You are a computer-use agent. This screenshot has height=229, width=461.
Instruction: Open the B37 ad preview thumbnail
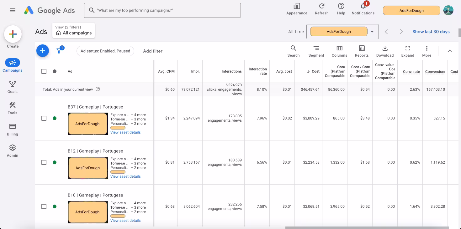click(x=87, y=124)
